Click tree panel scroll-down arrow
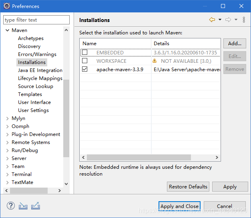Viewport: 251px width, 218px height. point(66,184)
